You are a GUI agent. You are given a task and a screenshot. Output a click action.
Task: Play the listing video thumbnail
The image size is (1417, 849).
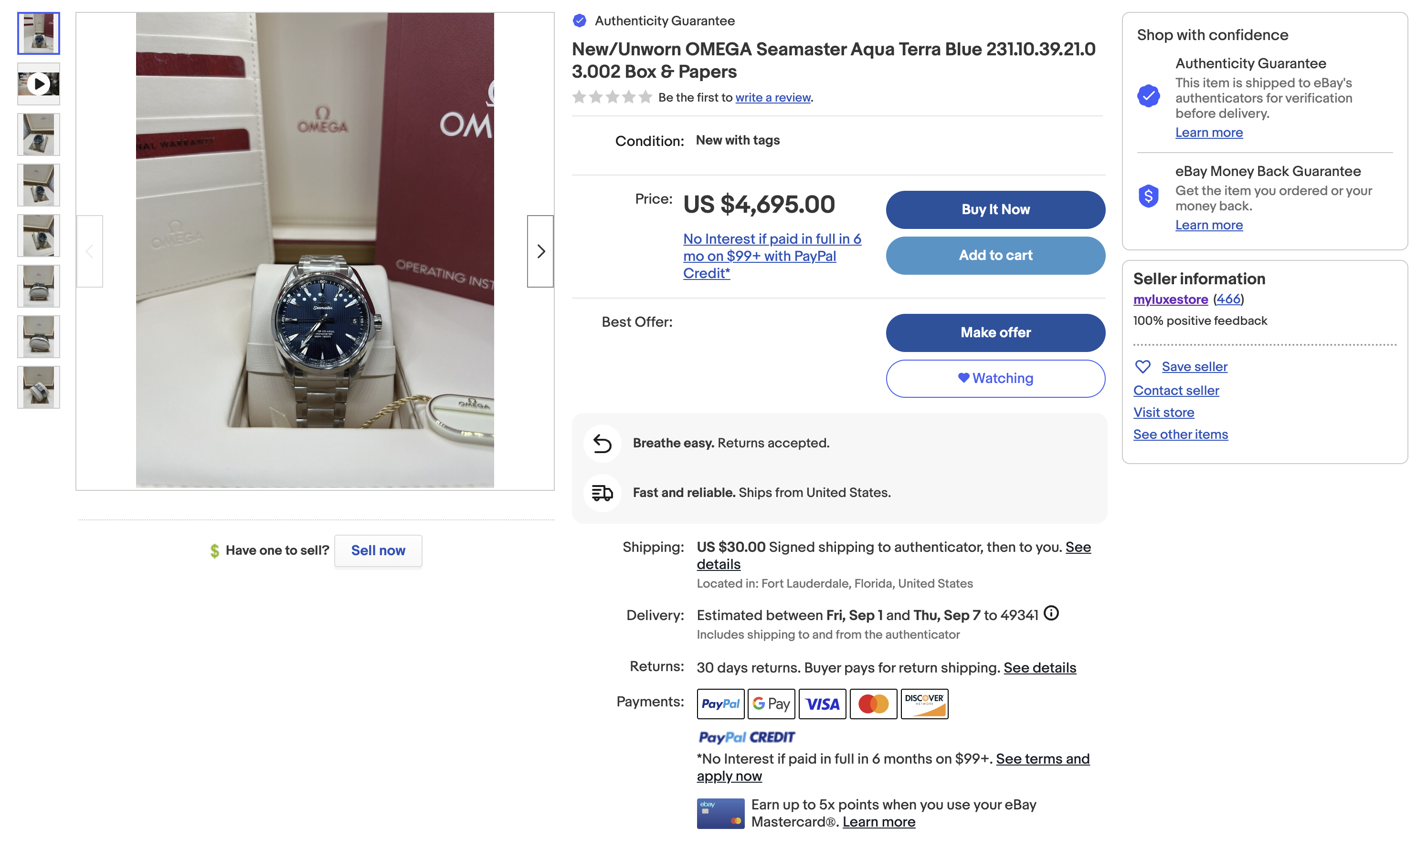(x=38, y=84)
